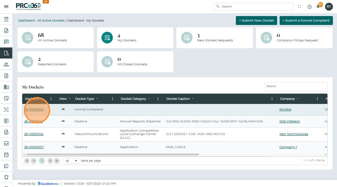Open the users icon in left sidebar

pyautogui.click(x=6, y=64)
